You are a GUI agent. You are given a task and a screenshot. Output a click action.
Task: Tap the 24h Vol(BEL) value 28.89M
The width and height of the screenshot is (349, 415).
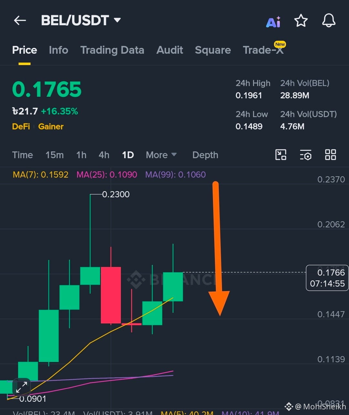[295, 95]
